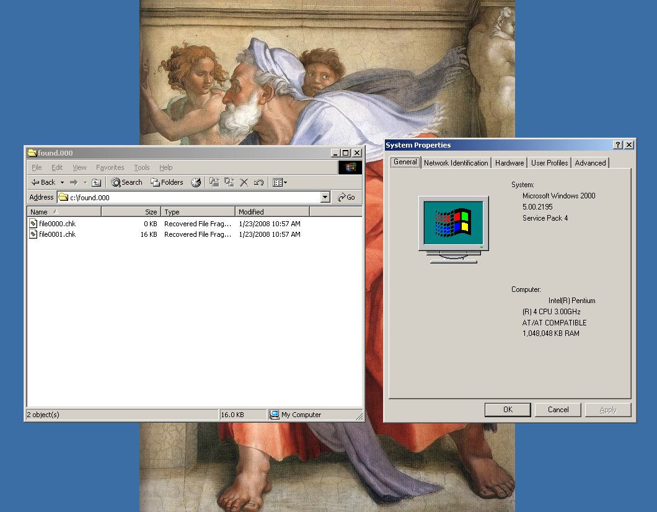This screenshot has width=657, height=512.
Task: Open the Back button history dropdown arrow
Action: coord(62,182)
